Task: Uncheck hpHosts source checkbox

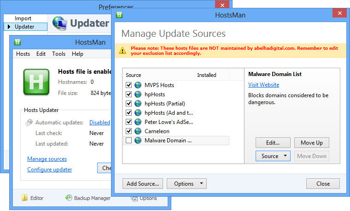Action: point(128,94)
